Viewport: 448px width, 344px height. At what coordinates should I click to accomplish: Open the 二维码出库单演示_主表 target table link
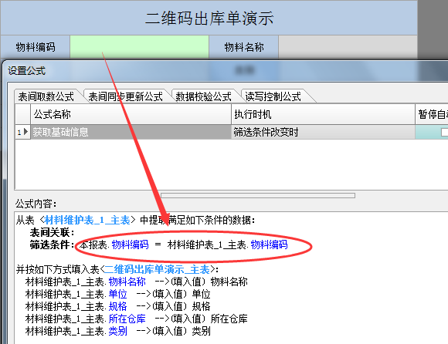click(157, 269)
